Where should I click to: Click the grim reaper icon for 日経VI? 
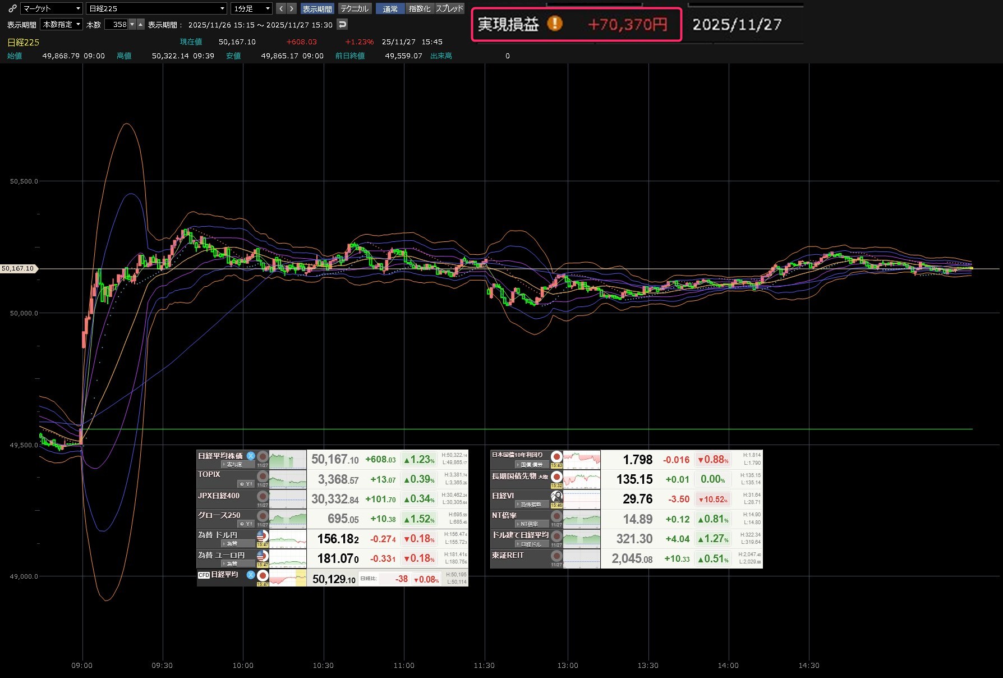pos(556,496)
